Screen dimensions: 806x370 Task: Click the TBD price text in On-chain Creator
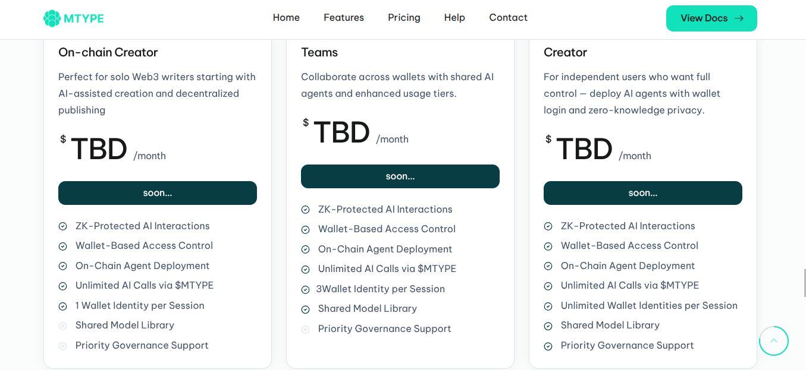[x=99, y=147]
